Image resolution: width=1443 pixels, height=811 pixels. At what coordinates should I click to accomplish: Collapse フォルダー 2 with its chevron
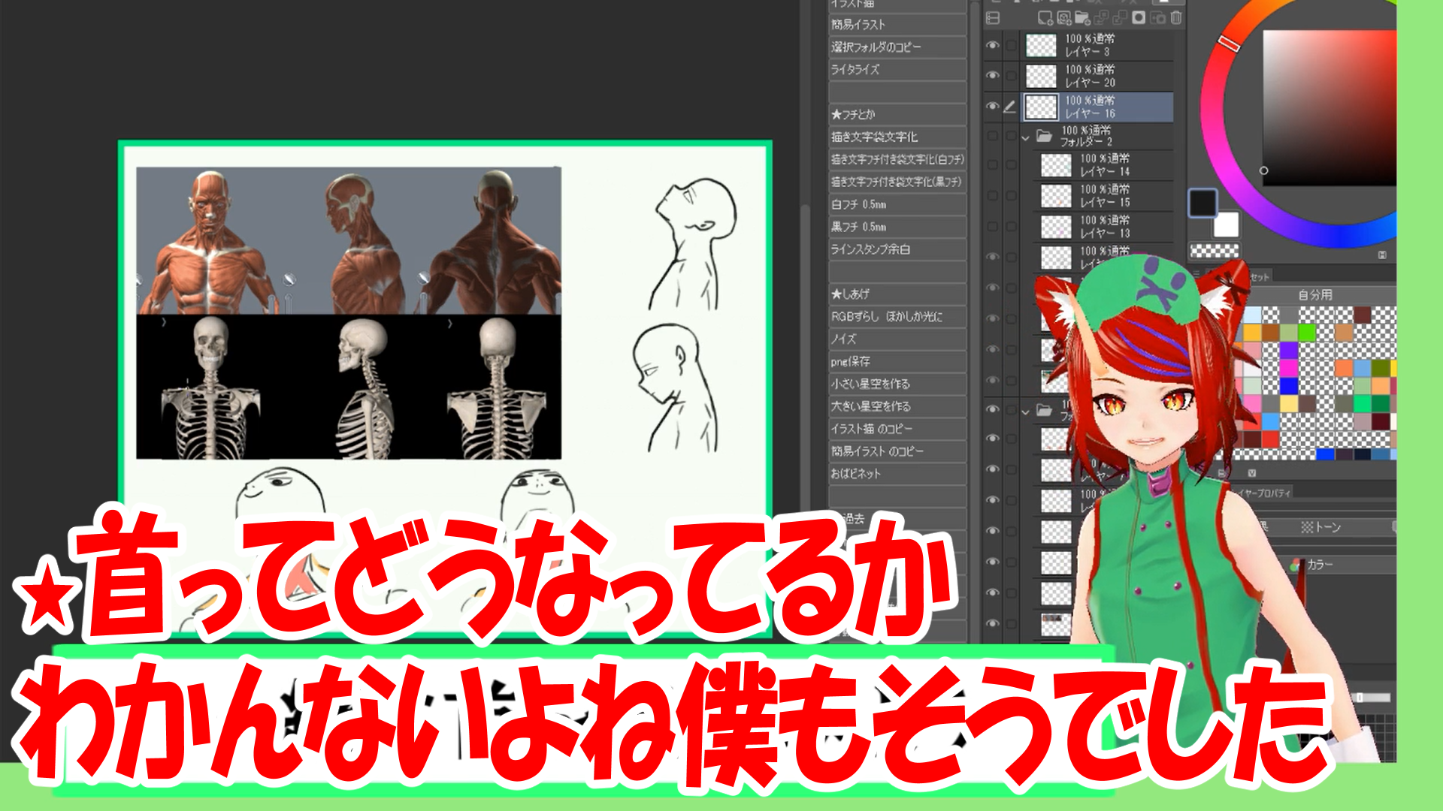click(x=1025, y=137)
